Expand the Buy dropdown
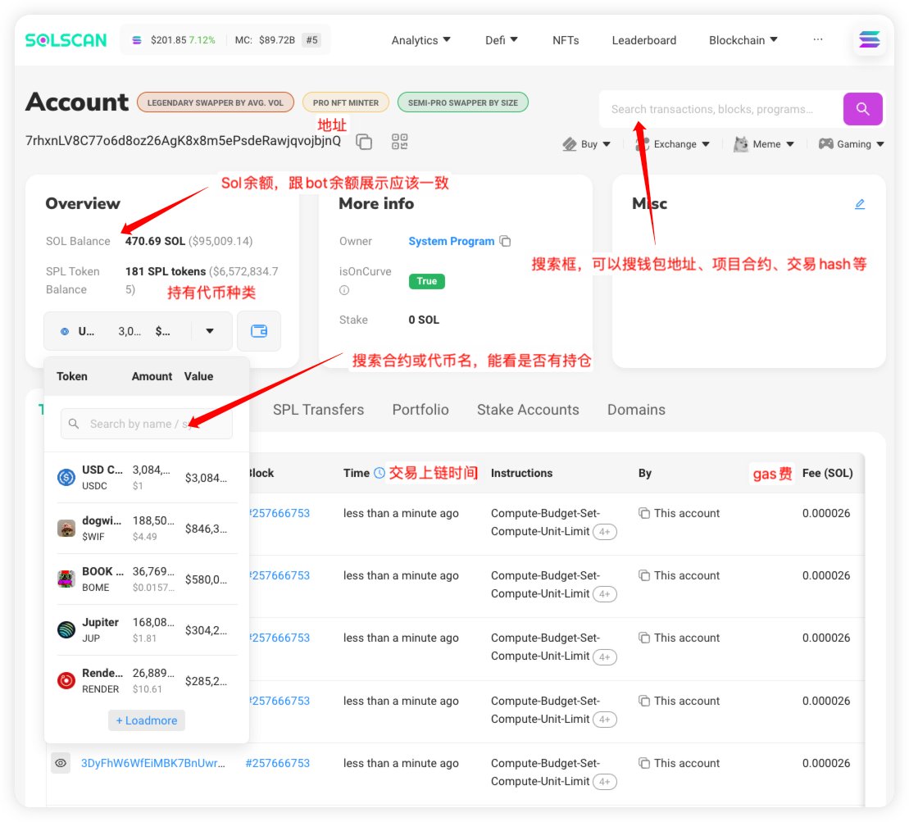 pyautogui.click(x=586, y=143)
